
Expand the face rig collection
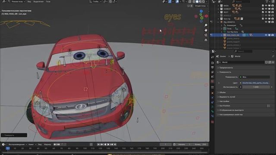219,19
